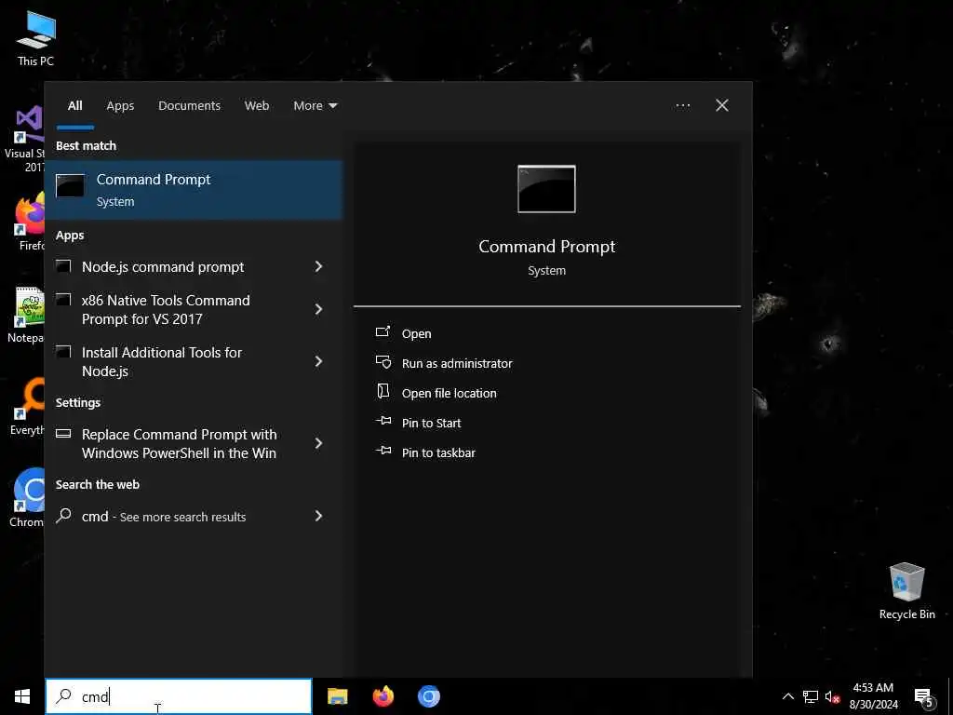Select the Firefox desktop shortcut
Image resolution: width=953 pixels, height=715 pixels.
point(31,222)
